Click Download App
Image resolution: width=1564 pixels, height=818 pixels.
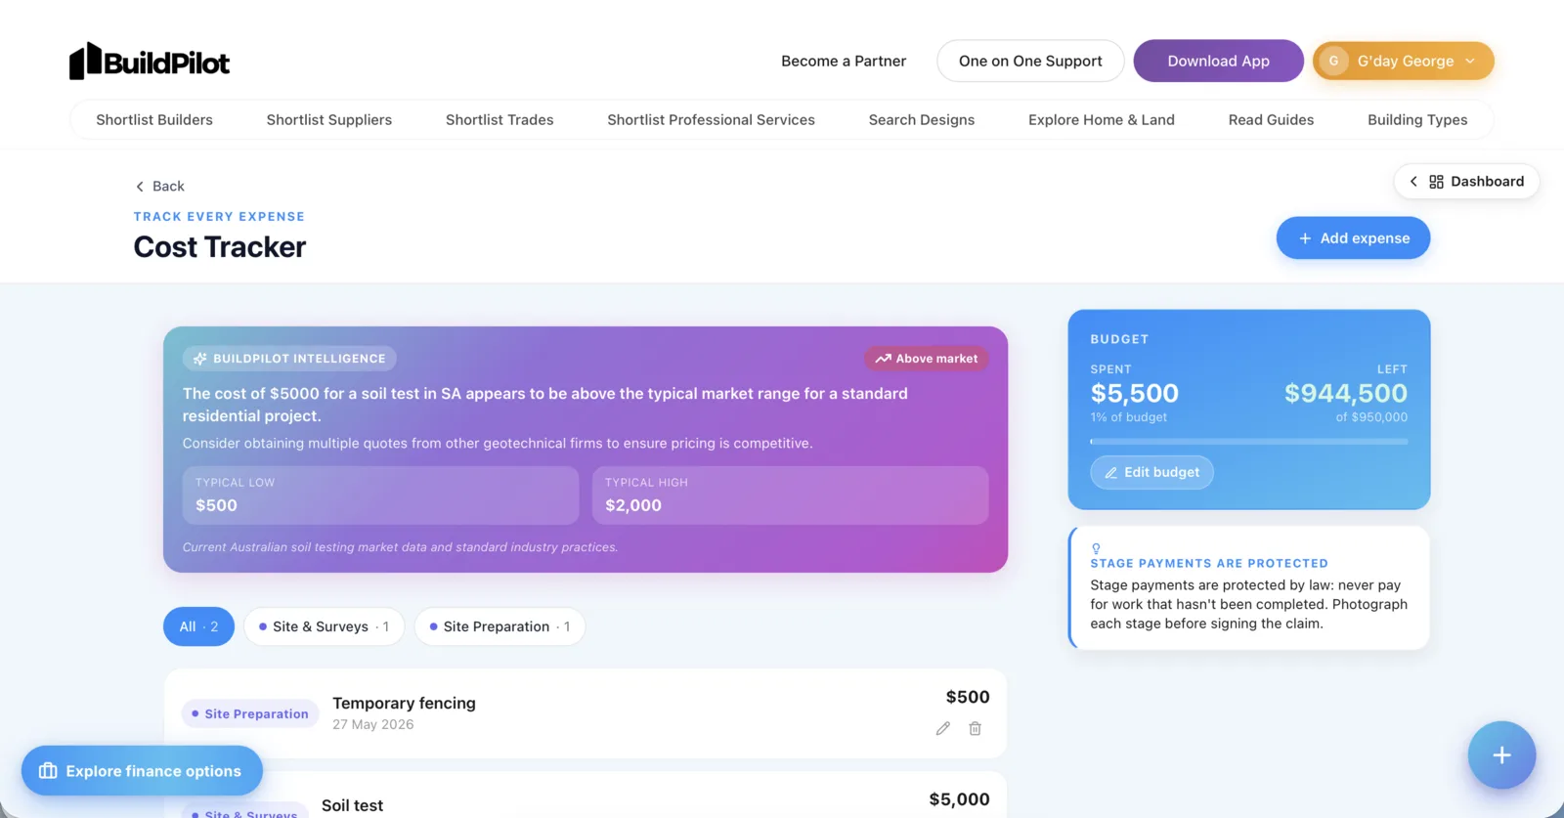click(x=1218, y=61)
